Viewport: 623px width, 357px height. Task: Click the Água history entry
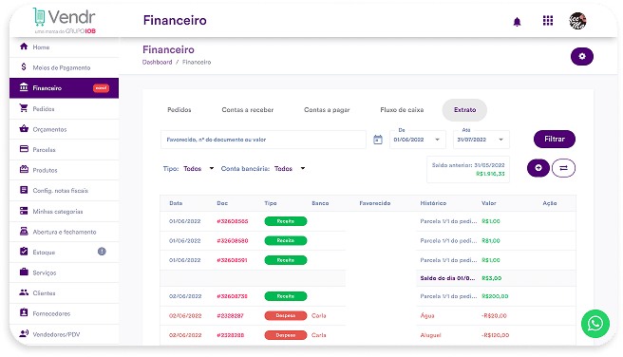point(427,316)
